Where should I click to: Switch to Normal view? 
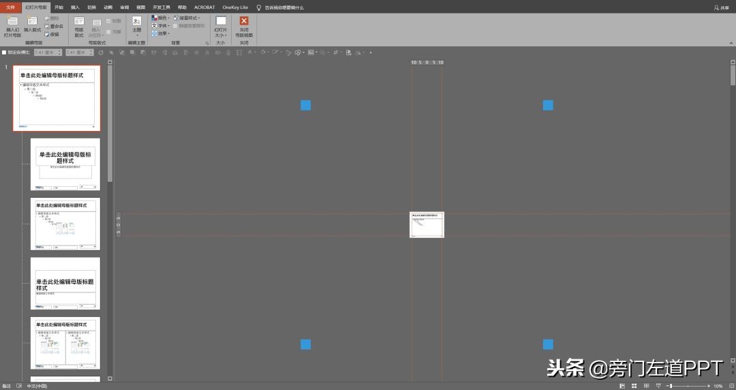pos(622,386)
